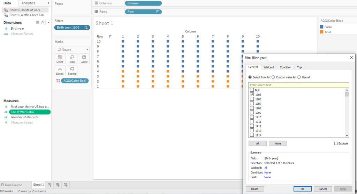
Task: Click the Analytics tab options arrow
Action: 48,3
